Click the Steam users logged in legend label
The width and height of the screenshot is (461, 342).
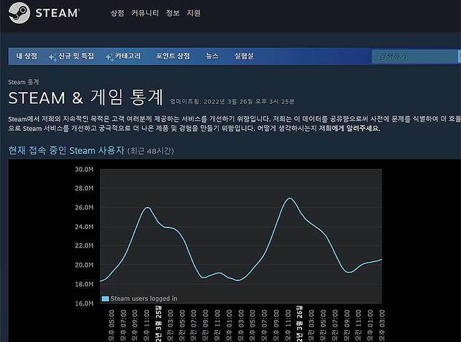tap(144, 298)
